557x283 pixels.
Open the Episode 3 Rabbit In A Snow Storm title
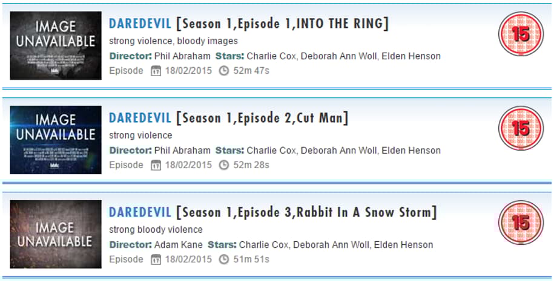pos(272,213)
